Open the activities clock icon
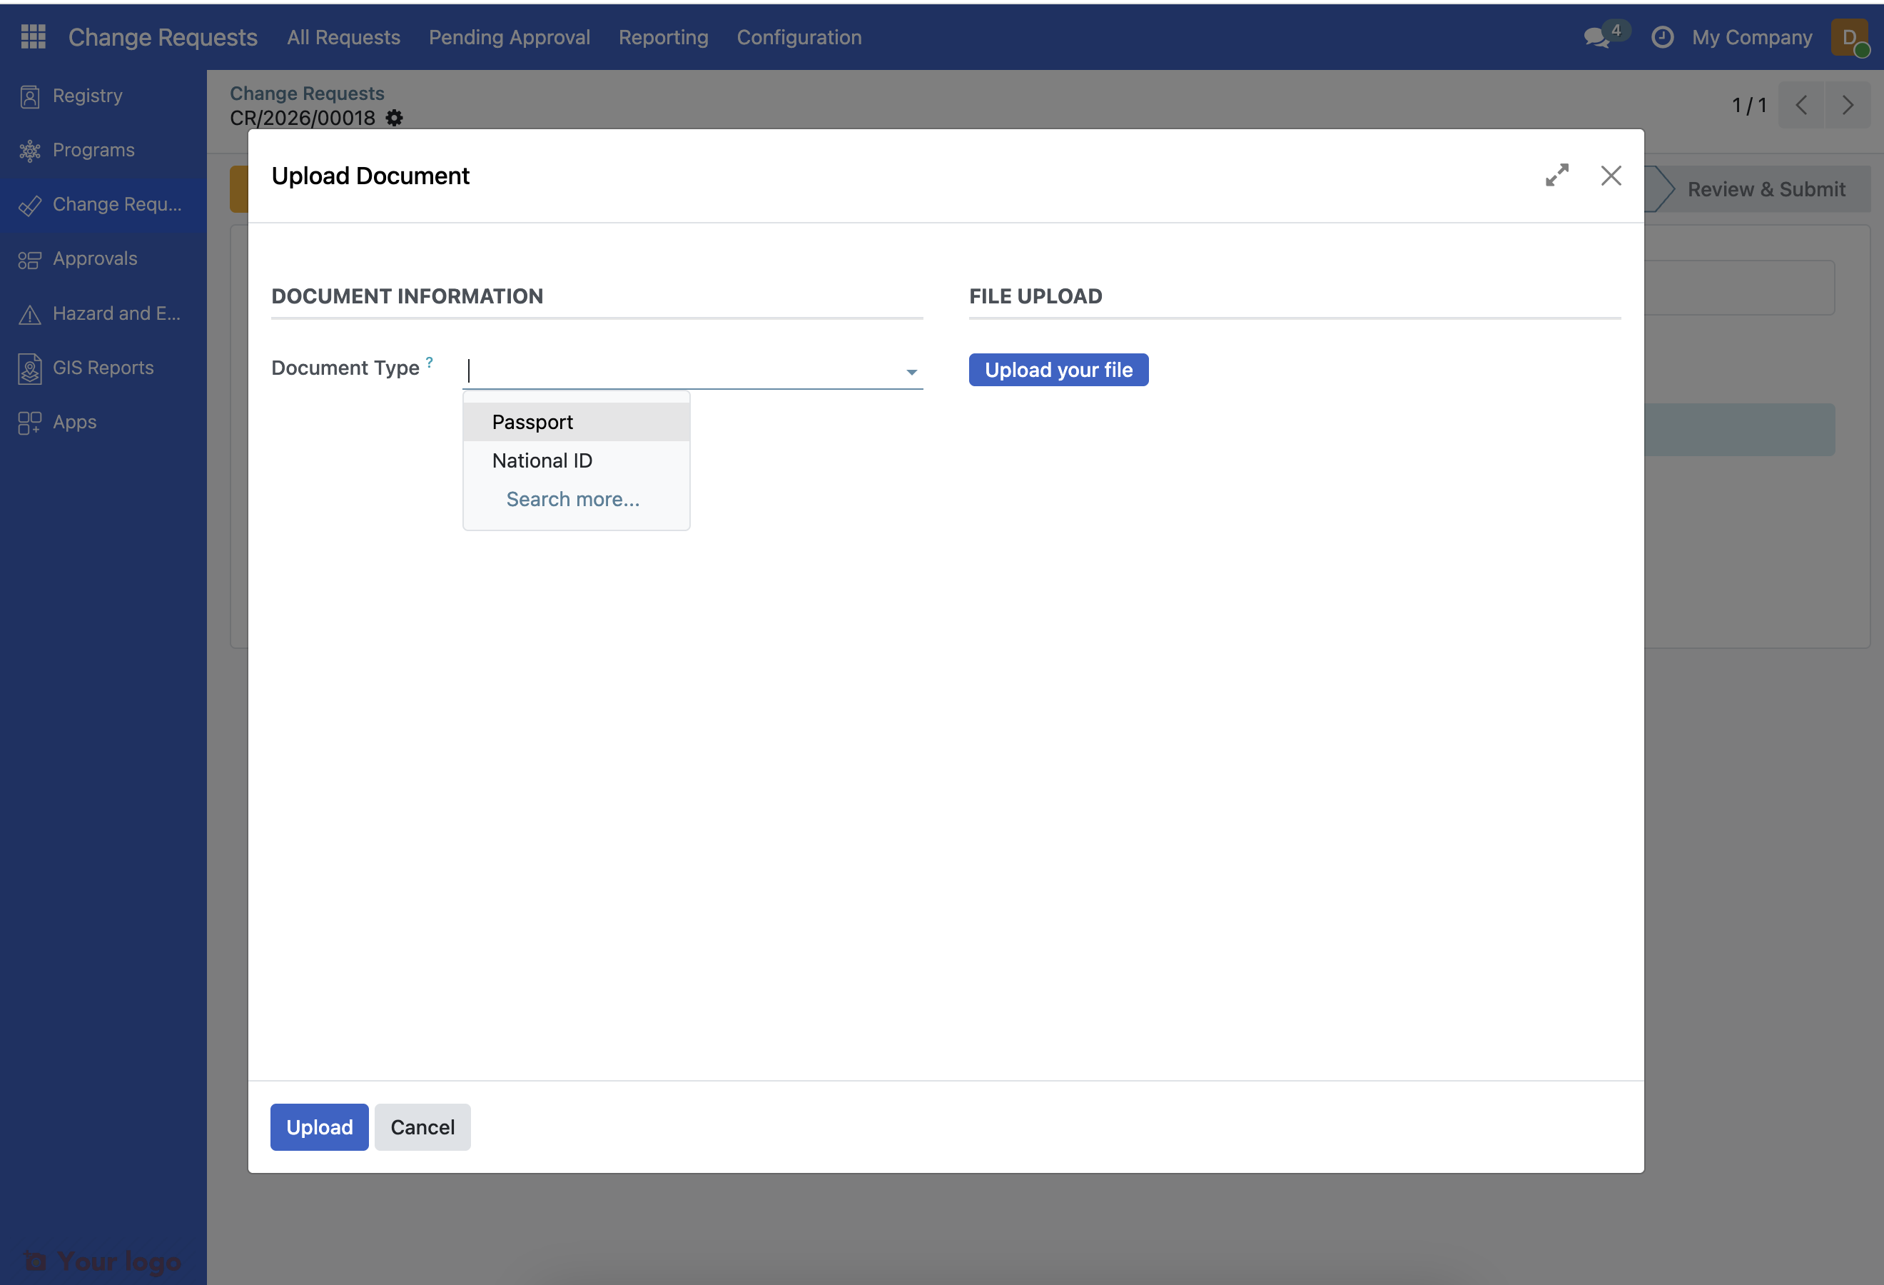The width and height of the screenshot is (1884, 1285). [x=1662, y=37]
